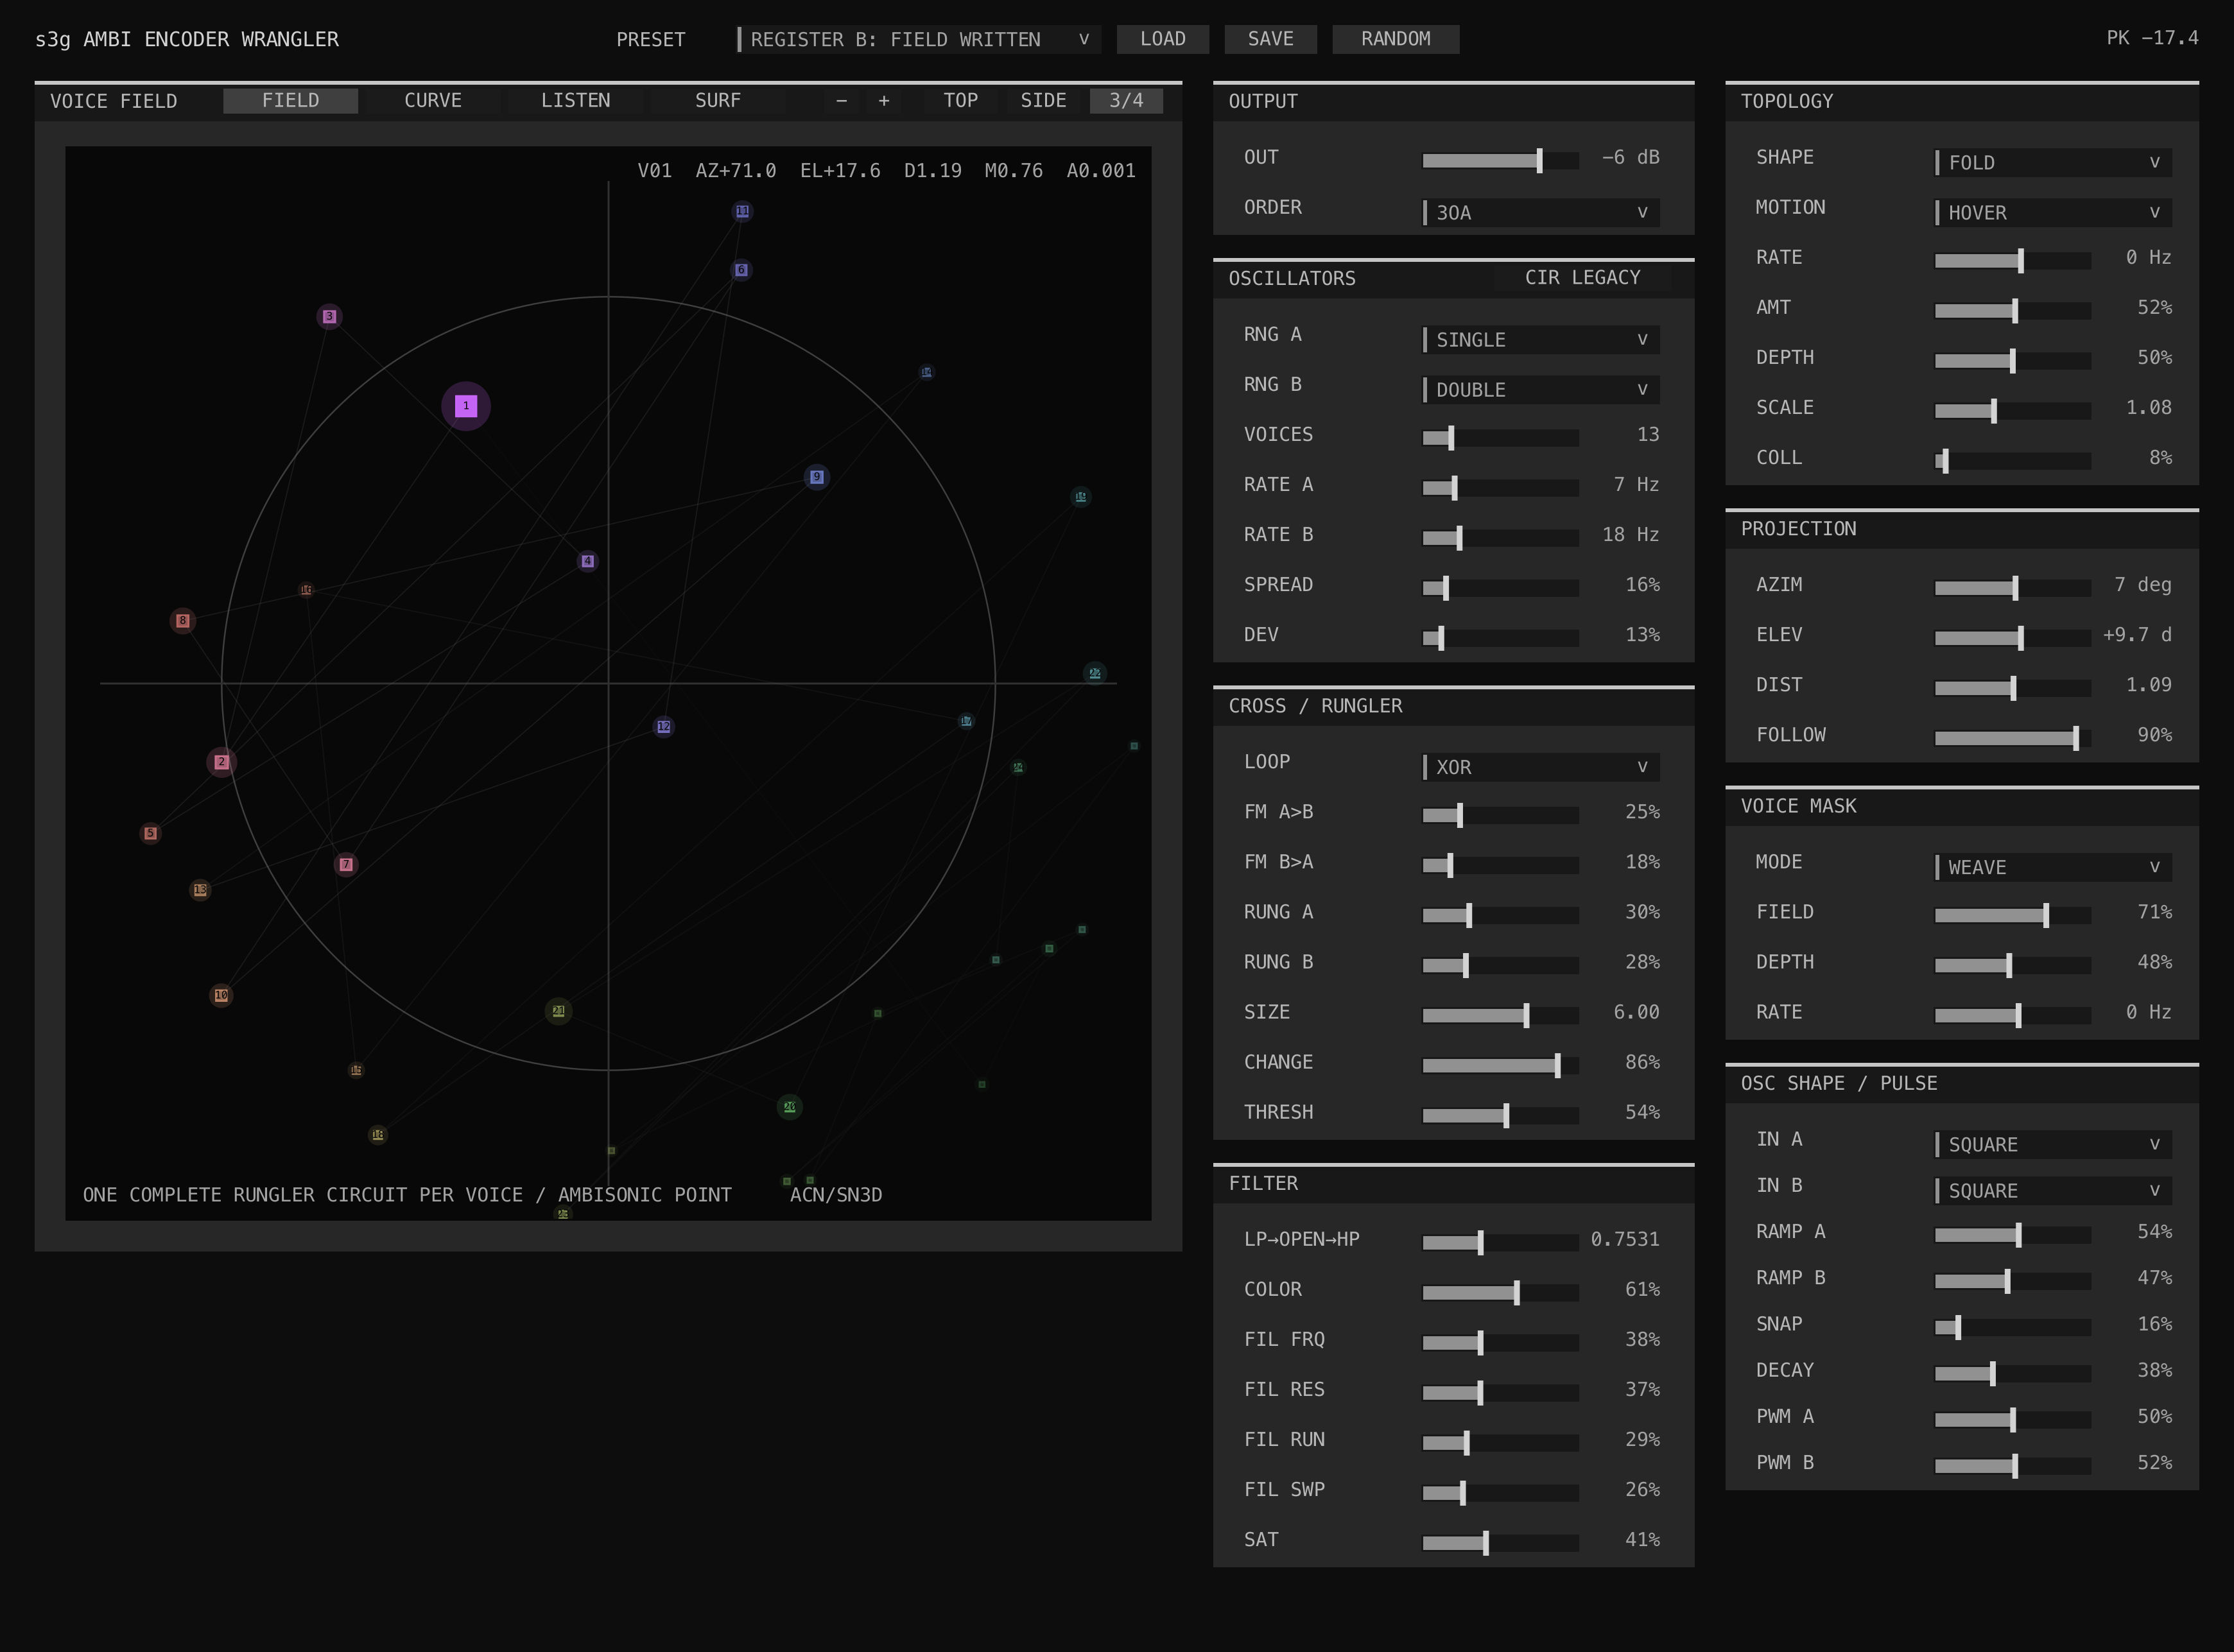Open the IN B SQUARE dropdown
The height and width of the screenshot is (1652, 2234).
pyautogui.click(x=2053, y=1190)
